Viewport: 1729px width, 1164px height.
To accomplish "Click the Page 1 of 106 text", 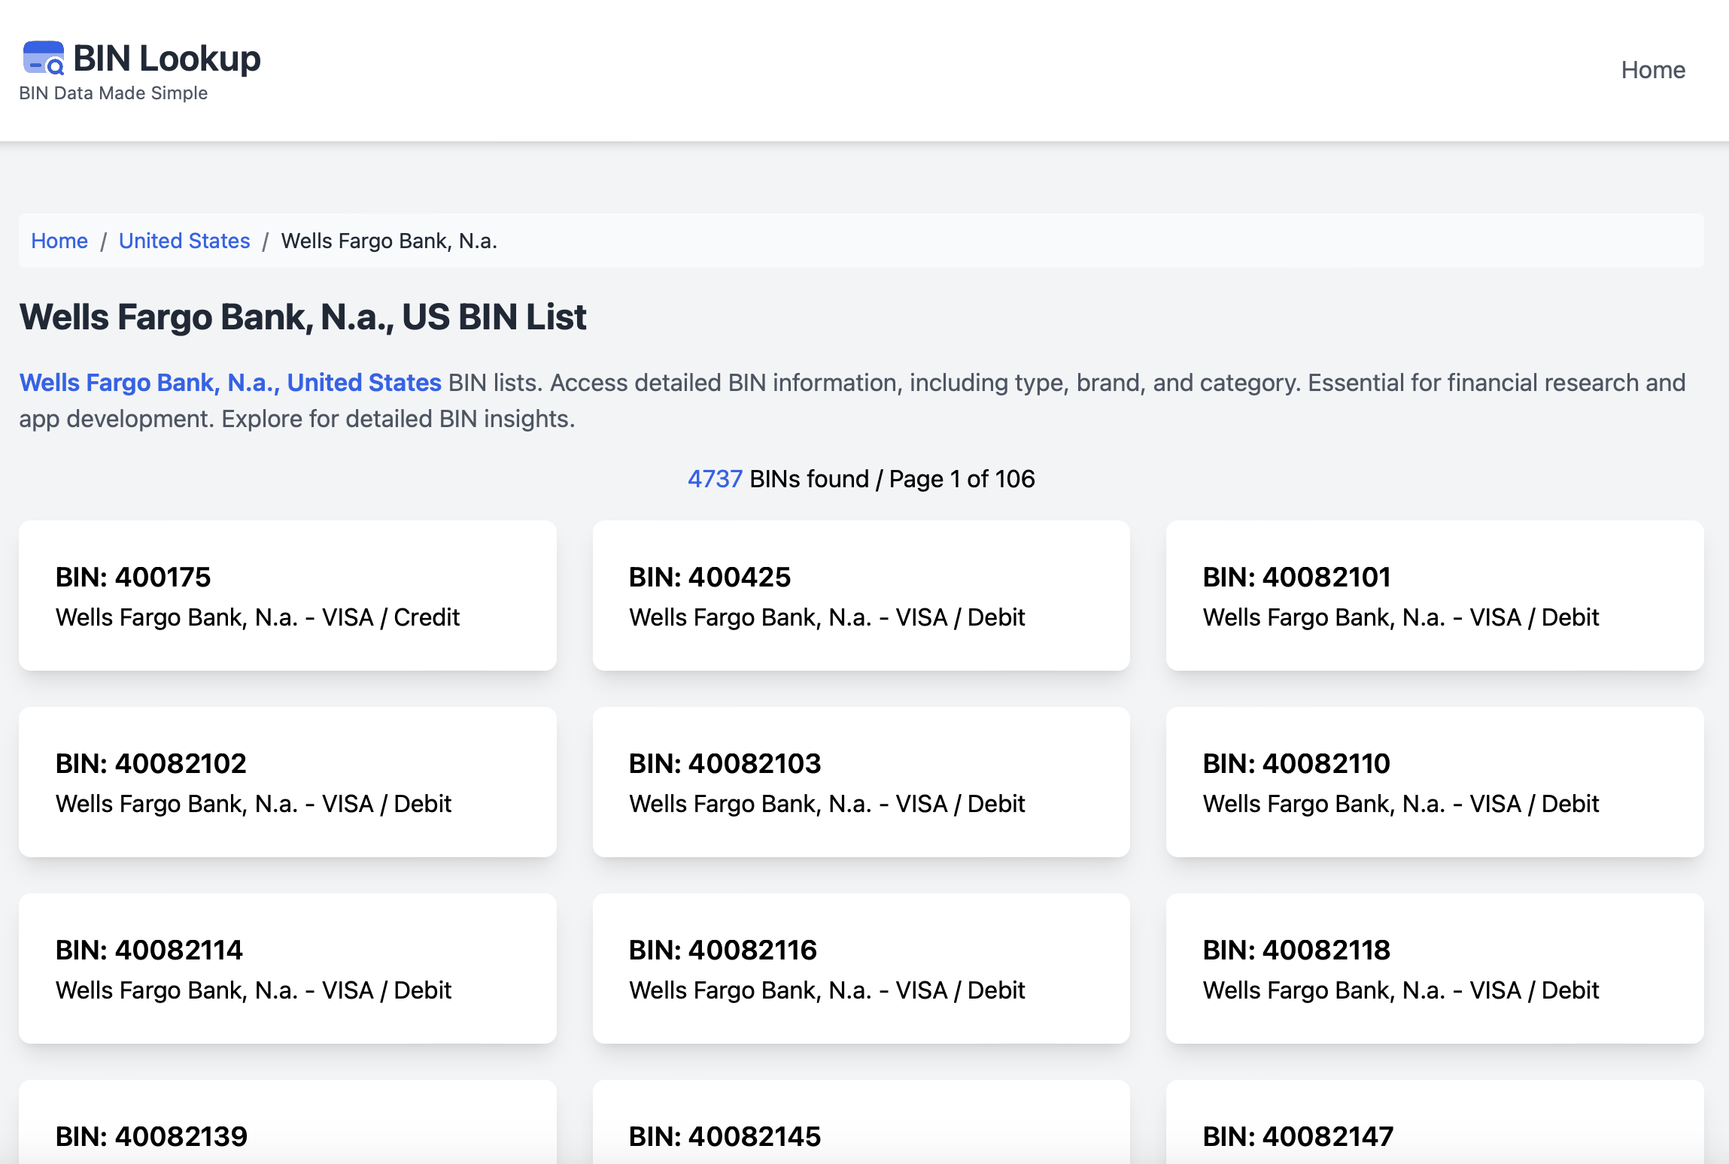I will click(x=962, y=479).
